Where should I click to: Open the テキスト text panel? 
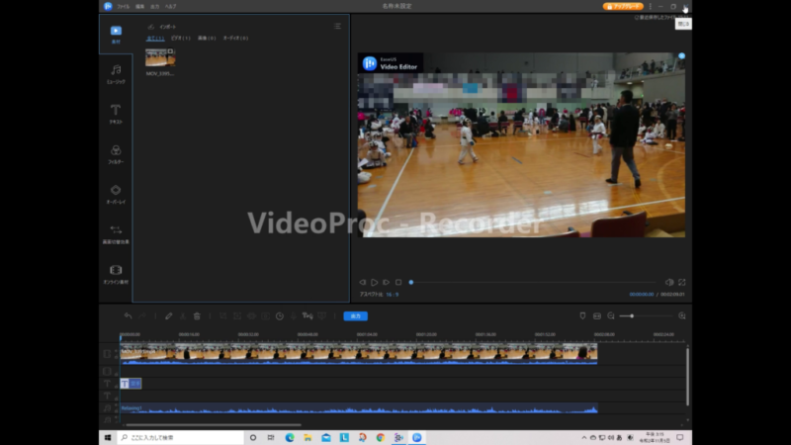(x=116, y=114)
